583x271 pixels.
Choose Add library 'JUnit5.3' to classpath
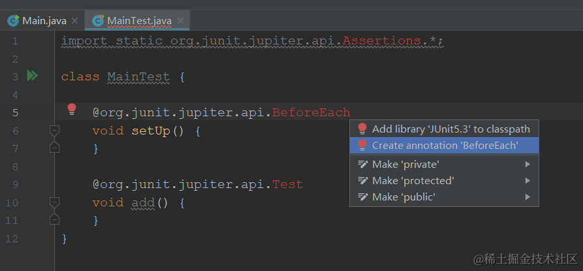click(444, 129)
